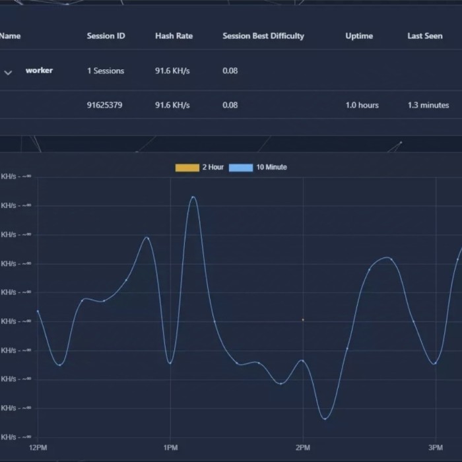Sort by the Session ID column header
The width and height of the screenshot is (462, 462).
pyautogui.click(x=106, y=36)
